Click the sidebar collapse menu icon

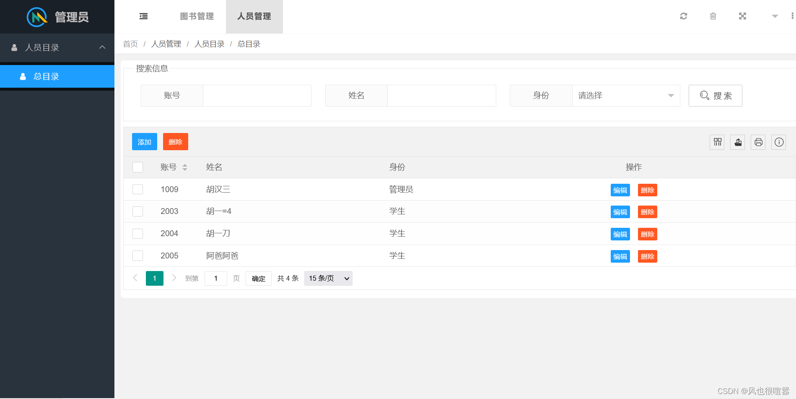click(143, 16)
